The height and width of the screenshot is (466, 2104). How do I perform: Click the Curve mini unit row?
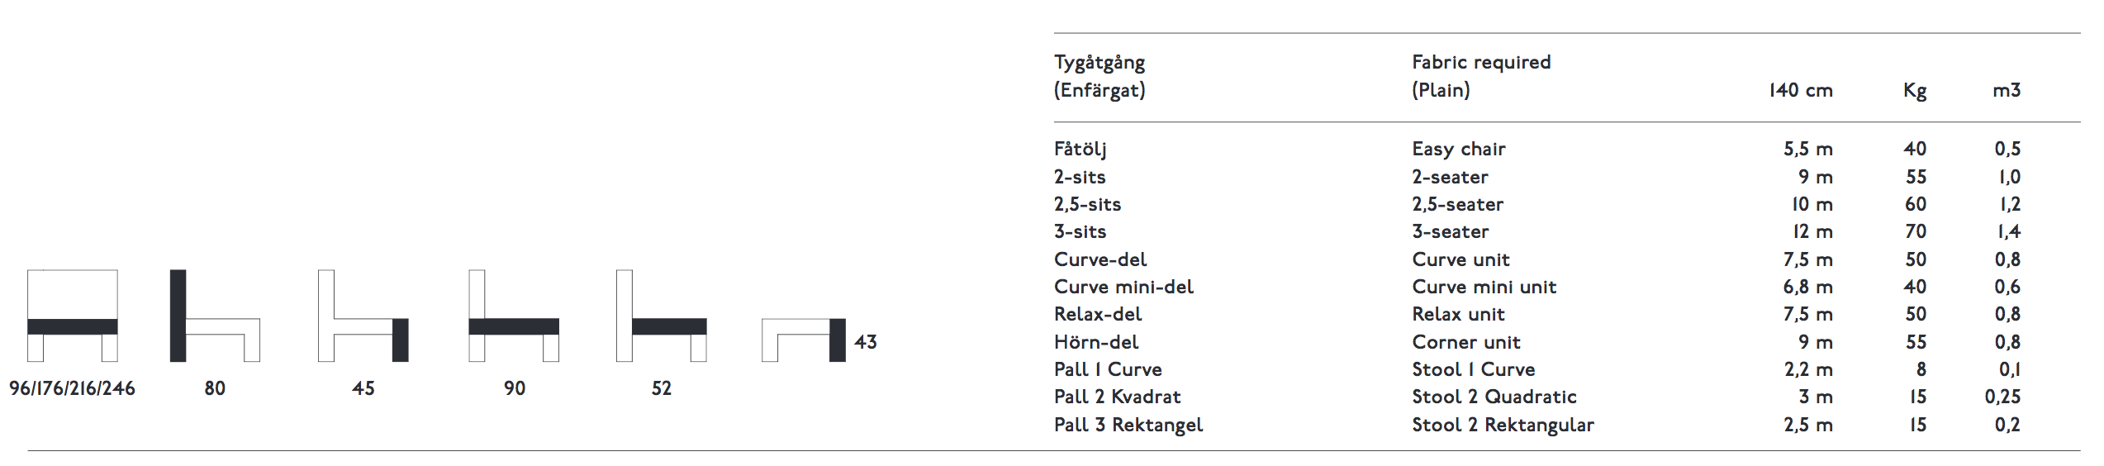point(1537,287)
